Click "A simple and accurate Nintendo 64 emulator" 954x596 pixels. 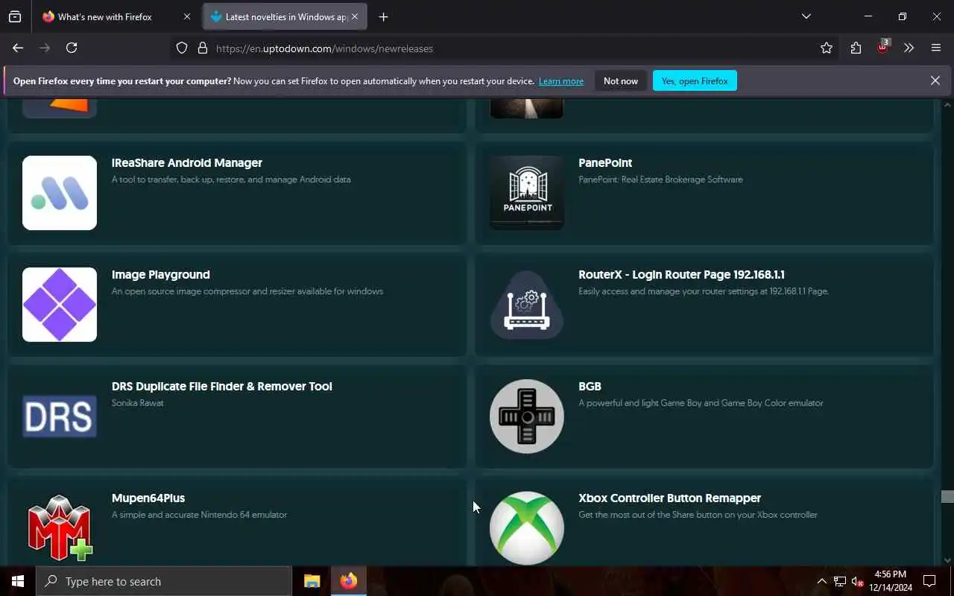tap(199, 515)
